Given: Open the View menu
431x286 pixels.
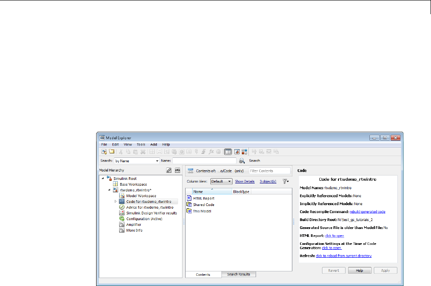Looking at the screenshot, I should coord(128,144).
